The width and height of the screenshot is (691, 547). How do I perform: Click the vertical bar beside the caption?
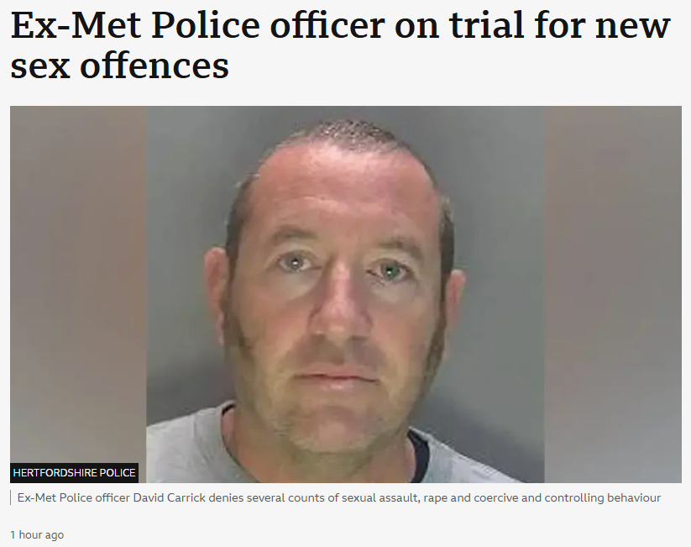tap(11, 497)
